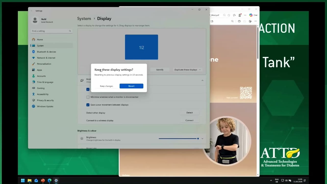Click the sun icon beside Brightness
This screenshot has height=184, width=327.
[x=82, y=139]
